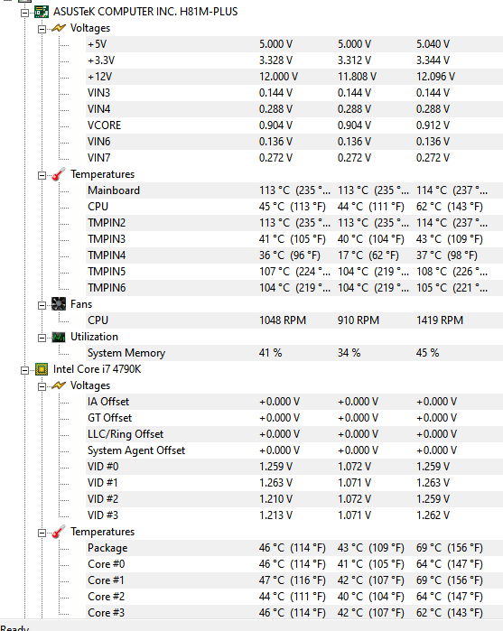
Task: Collapse the Utilization section
Action: point(42,338)
